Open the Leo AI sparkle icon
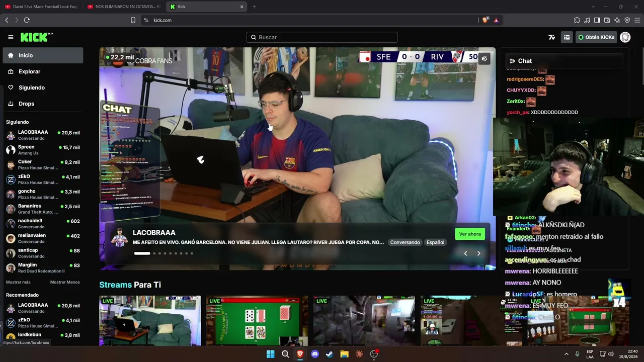Viewport: 644px width, 362px height. [x=617, y=20]
